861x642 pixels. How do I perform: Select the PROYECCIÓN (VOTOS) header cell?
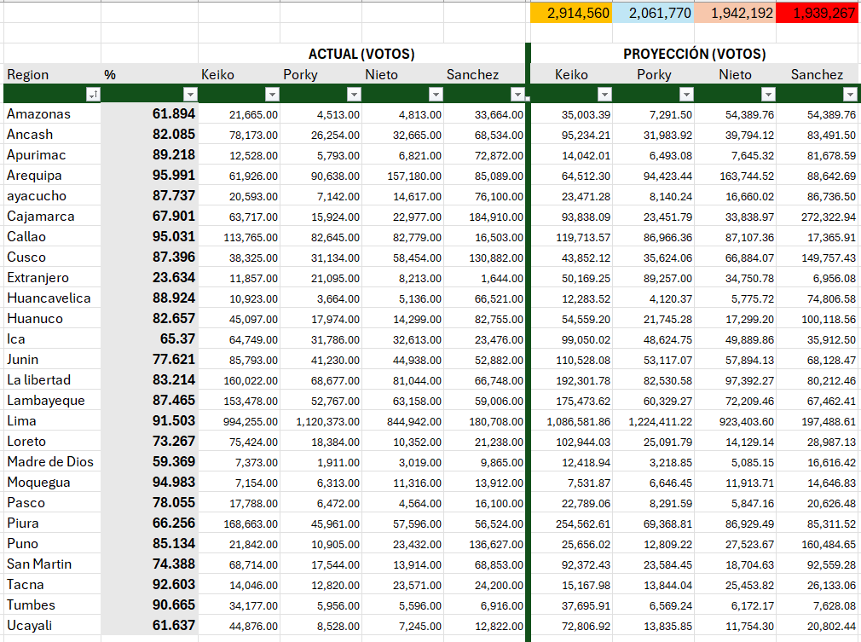coord(694,54)
